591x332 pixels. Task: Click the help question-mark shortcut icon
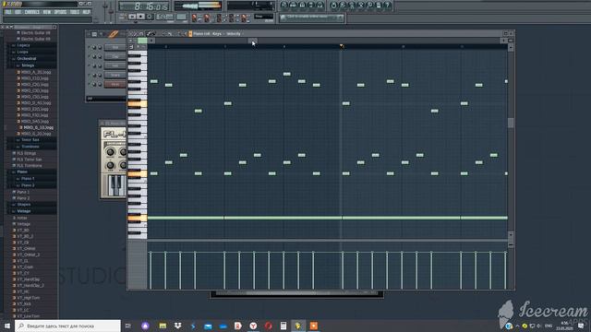coord(388,6)
